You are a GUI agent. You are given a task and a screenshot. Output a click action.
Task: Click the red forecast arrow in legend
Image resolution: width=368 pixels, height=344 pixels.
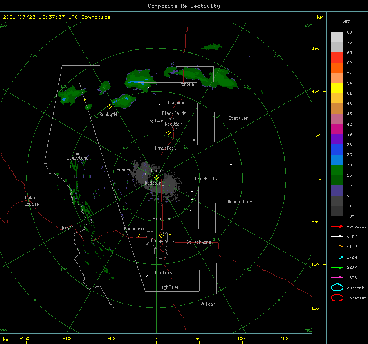[337, 226]
